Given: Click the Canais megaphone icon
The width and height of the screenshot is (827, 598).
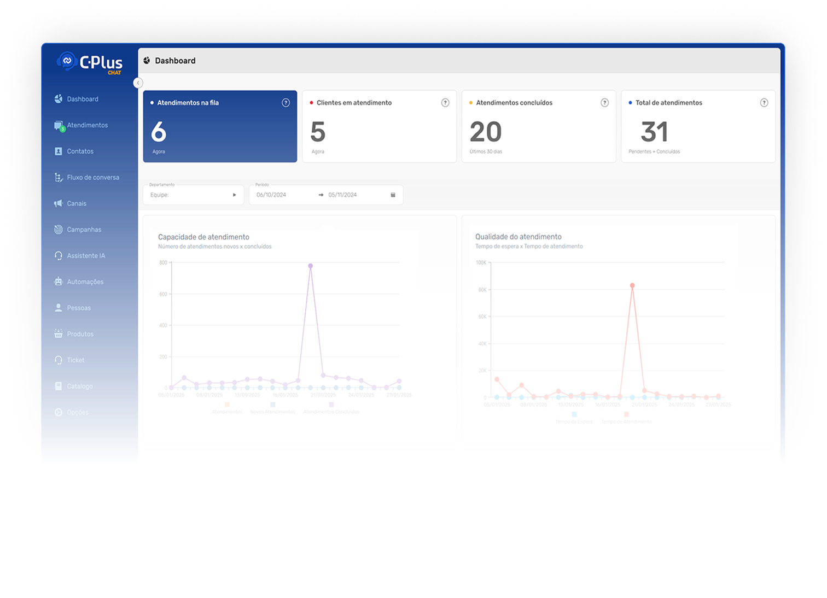Looking at the screenshot, I should pos(59,203).
